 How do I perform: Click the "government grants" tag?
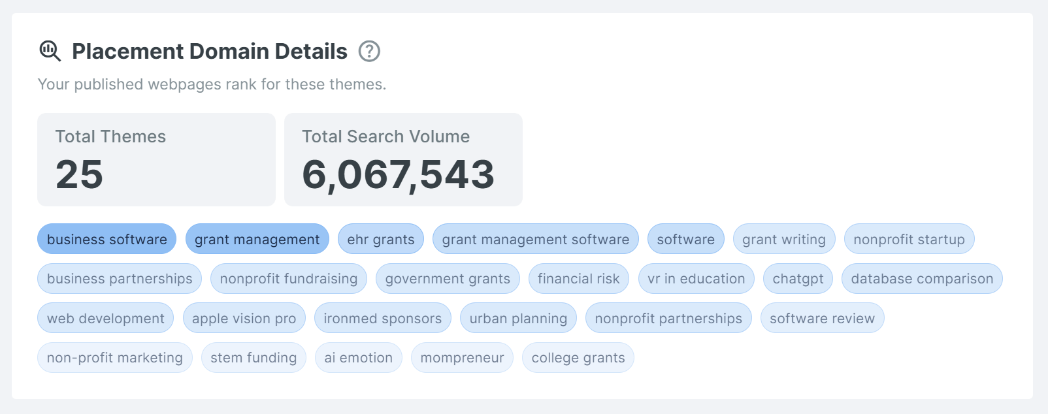pyautogui.click(x=448, y=279)
